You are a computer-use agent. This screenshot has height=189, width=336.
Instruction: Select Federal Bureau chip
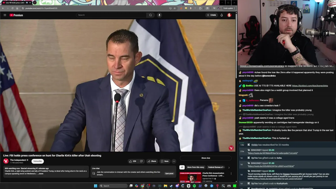tap(216, 167)
